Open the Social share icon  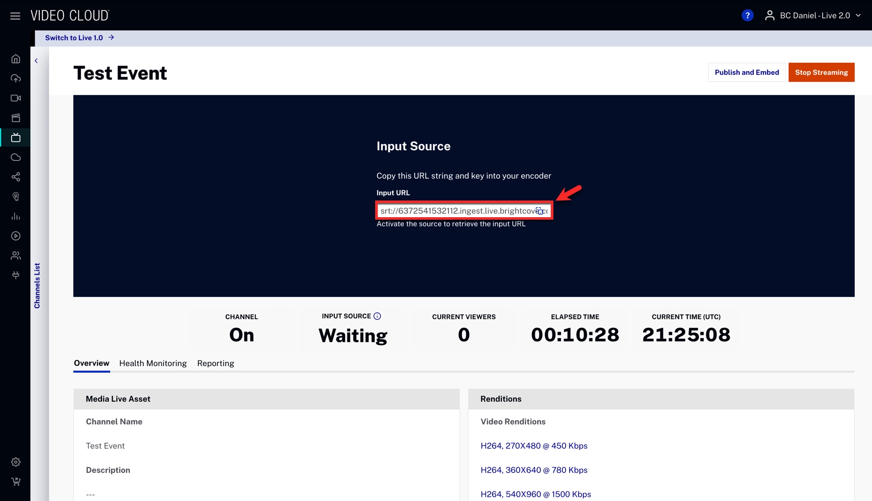coord(16,177)
